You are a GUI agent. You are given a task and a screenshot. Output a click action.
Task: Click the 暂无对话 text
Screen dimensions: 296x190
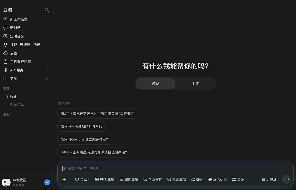[17, 104]
